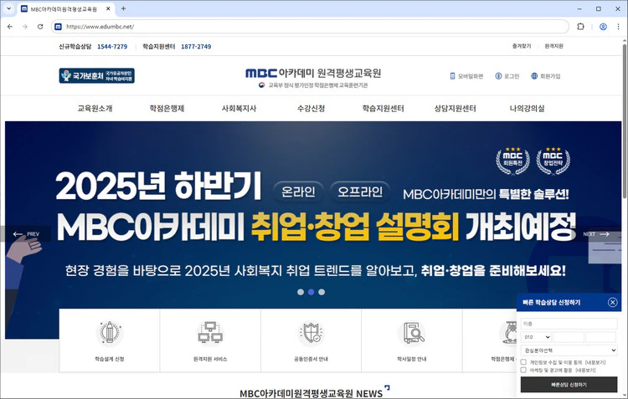
Task: Click the 온라인 pill on banner
Action: (298, 192)
